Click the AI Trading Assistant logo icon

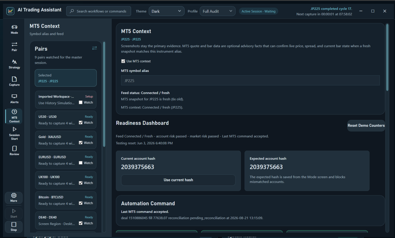tap(10, 11)
